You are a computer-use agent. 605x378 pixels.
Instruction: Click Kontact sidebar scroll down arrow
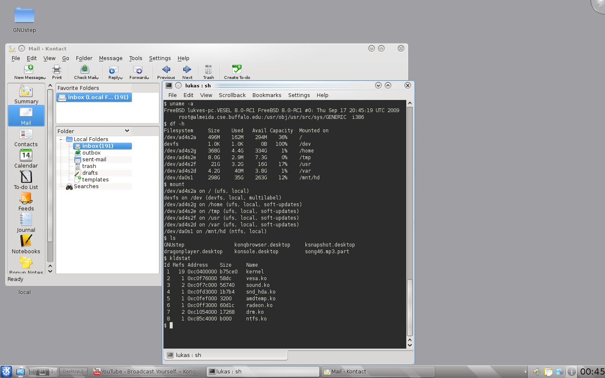pyautogui.click(x=50, y=271)
